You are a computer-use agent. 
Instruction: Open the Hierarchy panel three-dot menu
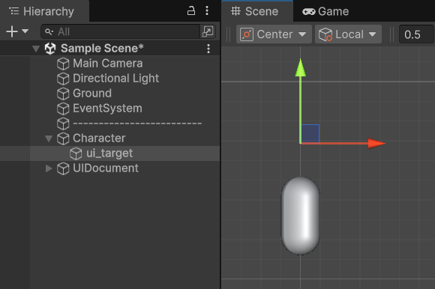[207, 10]
